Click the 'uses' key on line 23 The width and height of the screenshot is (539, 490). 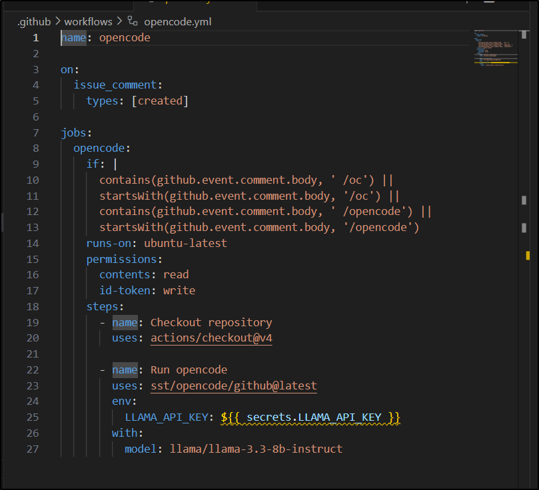(125, 385)
